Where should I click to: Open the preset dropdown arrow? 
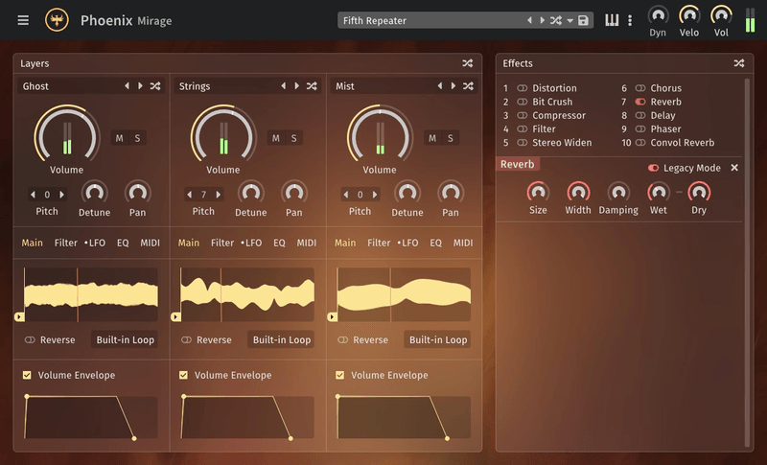[569, 20]
